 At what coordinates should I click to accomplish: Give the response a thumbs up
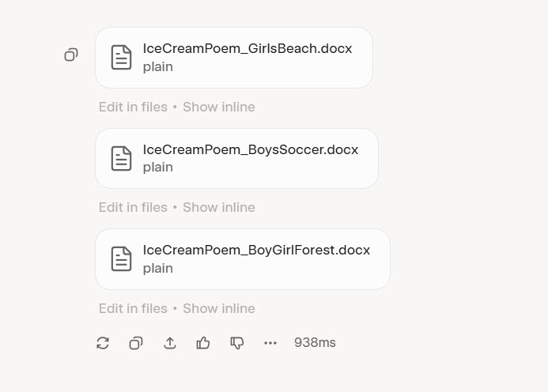pos(203,343)
